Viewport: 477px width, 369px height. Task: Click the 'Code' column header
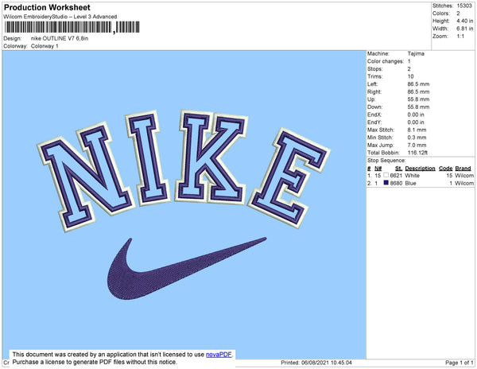coord(446,169)
